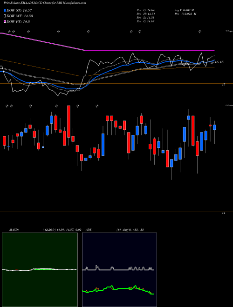
Task: Click the 'Avg V: 0.001 M' volume value
Action: click(185, 10)
